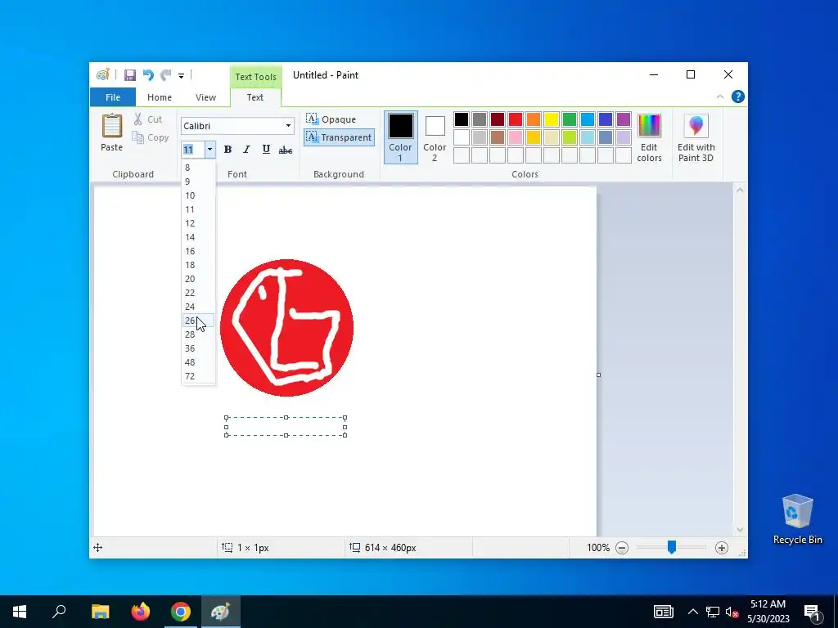Click the vertical scrollbar up arrow
Image resolution: width=838 pixels, height=628 pixels.
740,190
